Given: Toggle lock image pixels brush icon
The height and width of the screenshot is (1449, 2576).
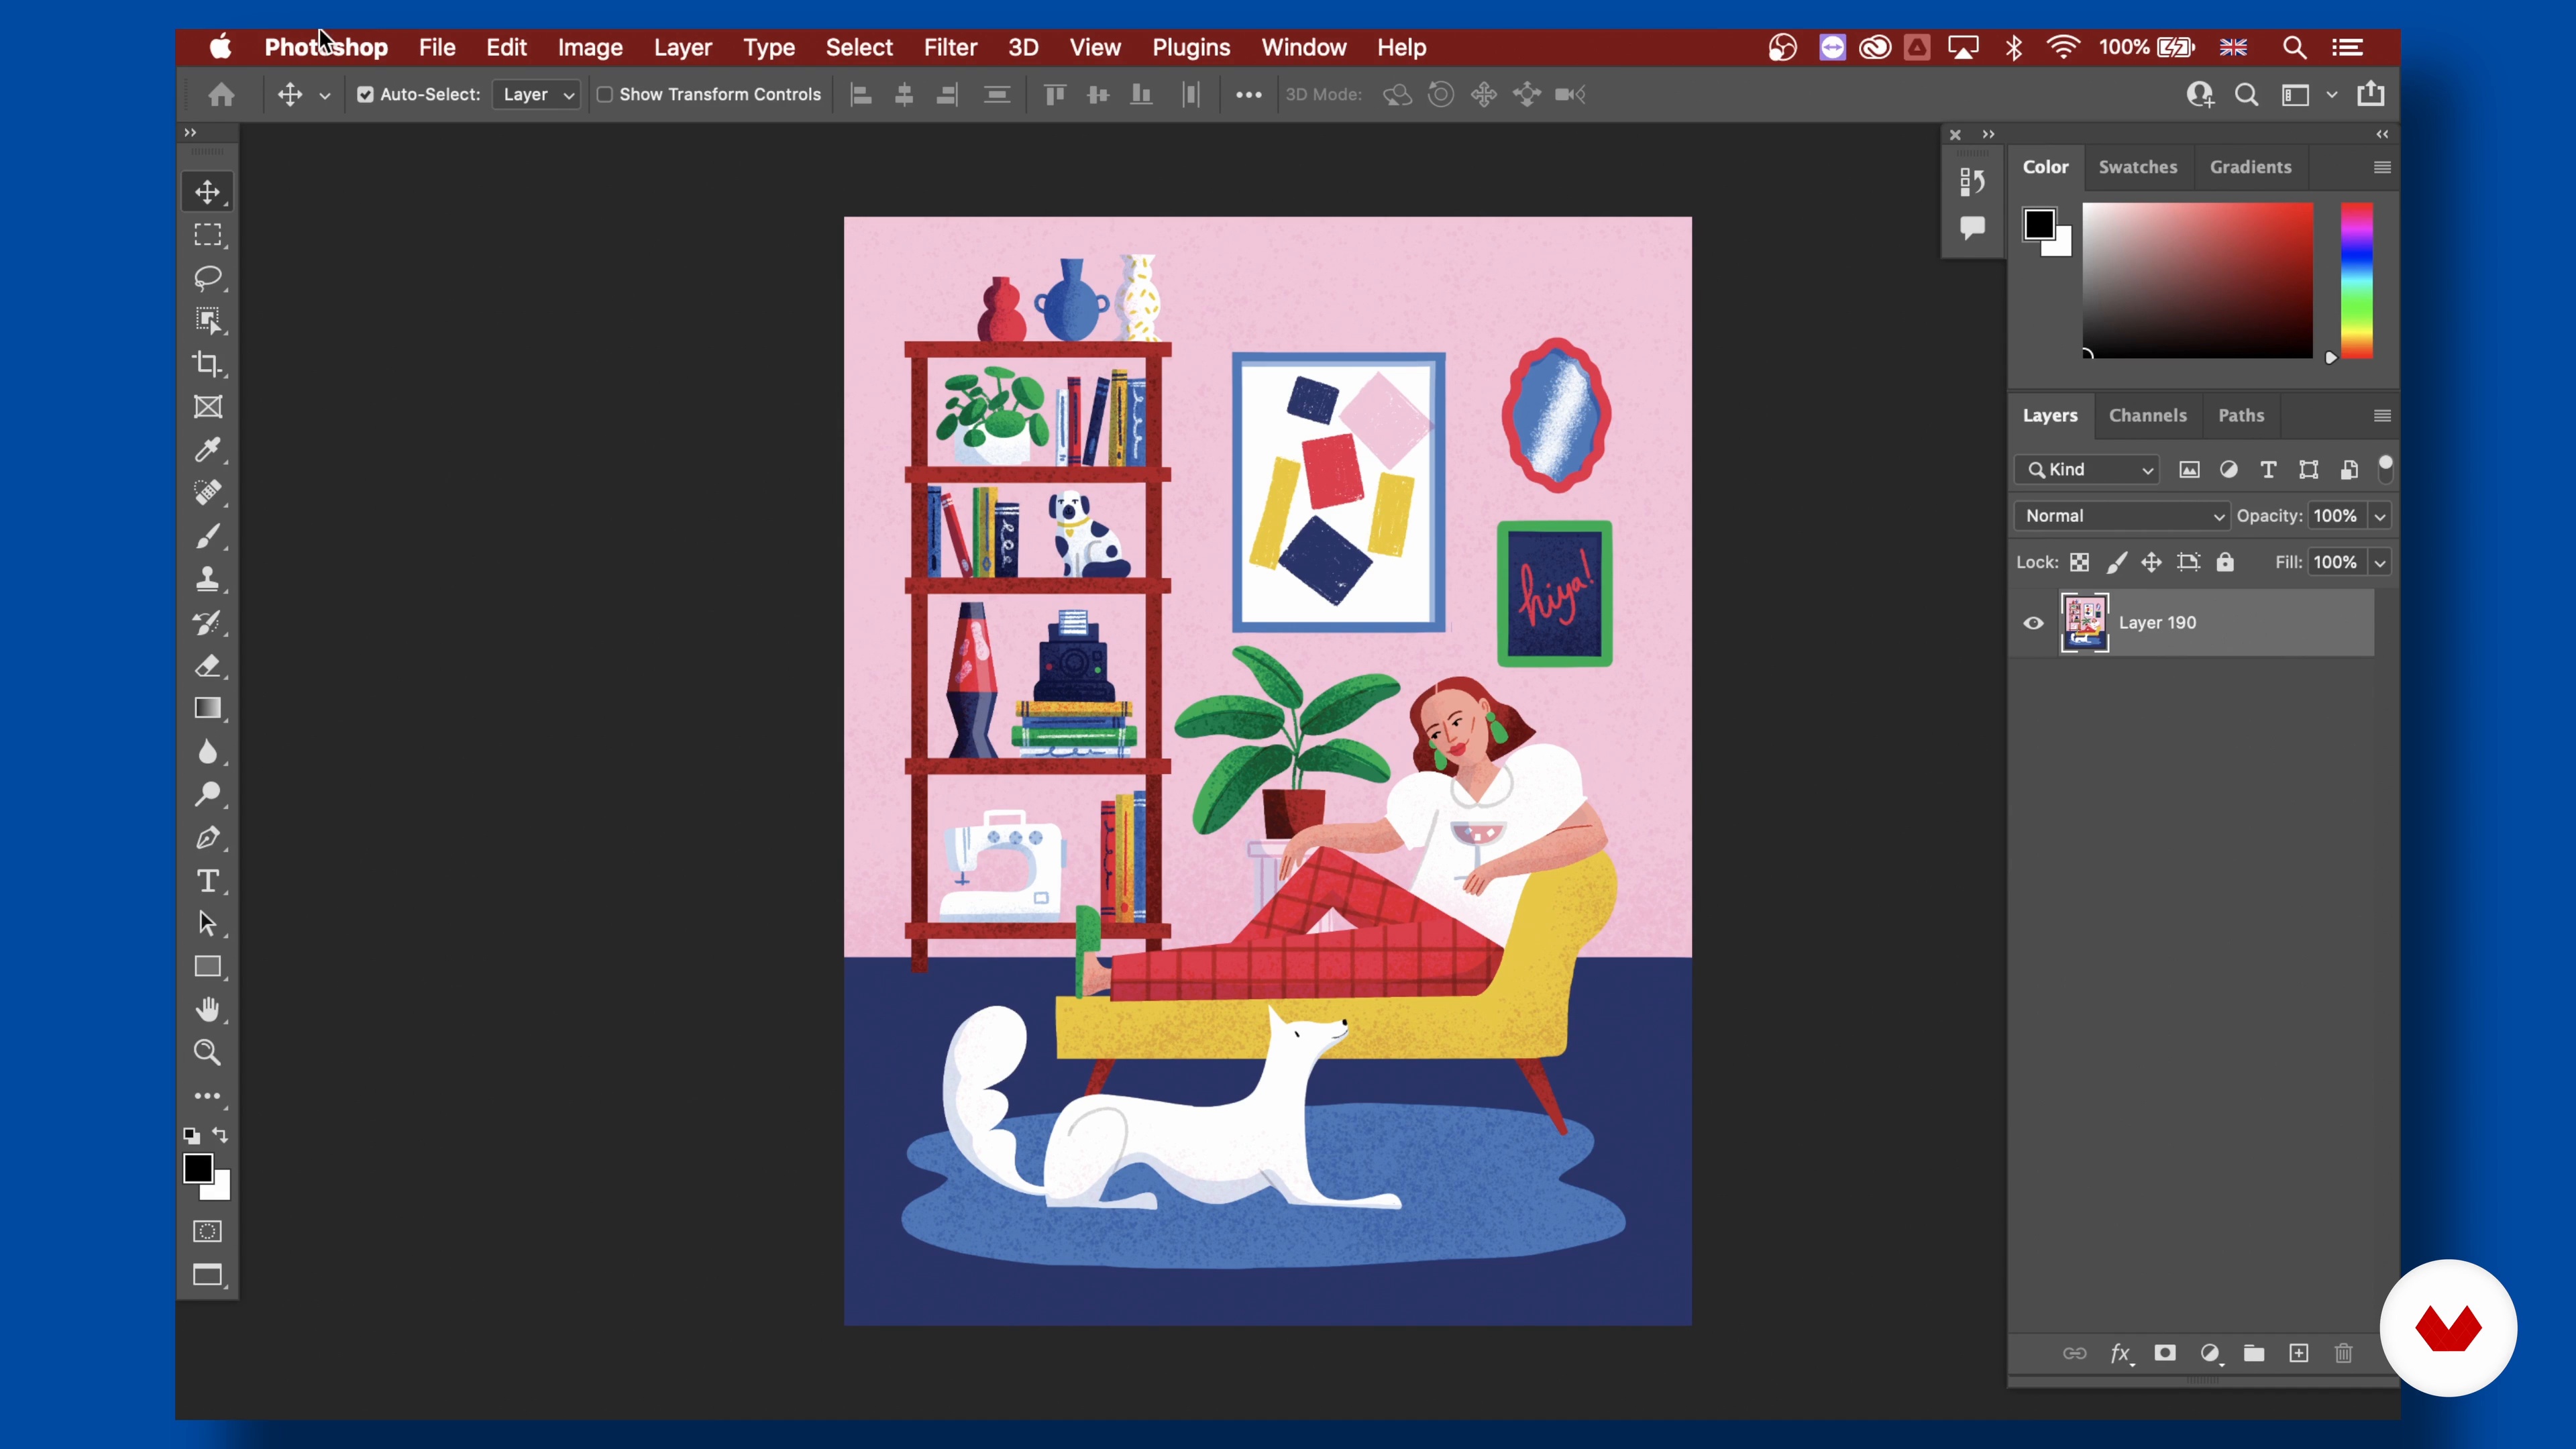Looking at the screenshot, I should (x=2116, y=563).
